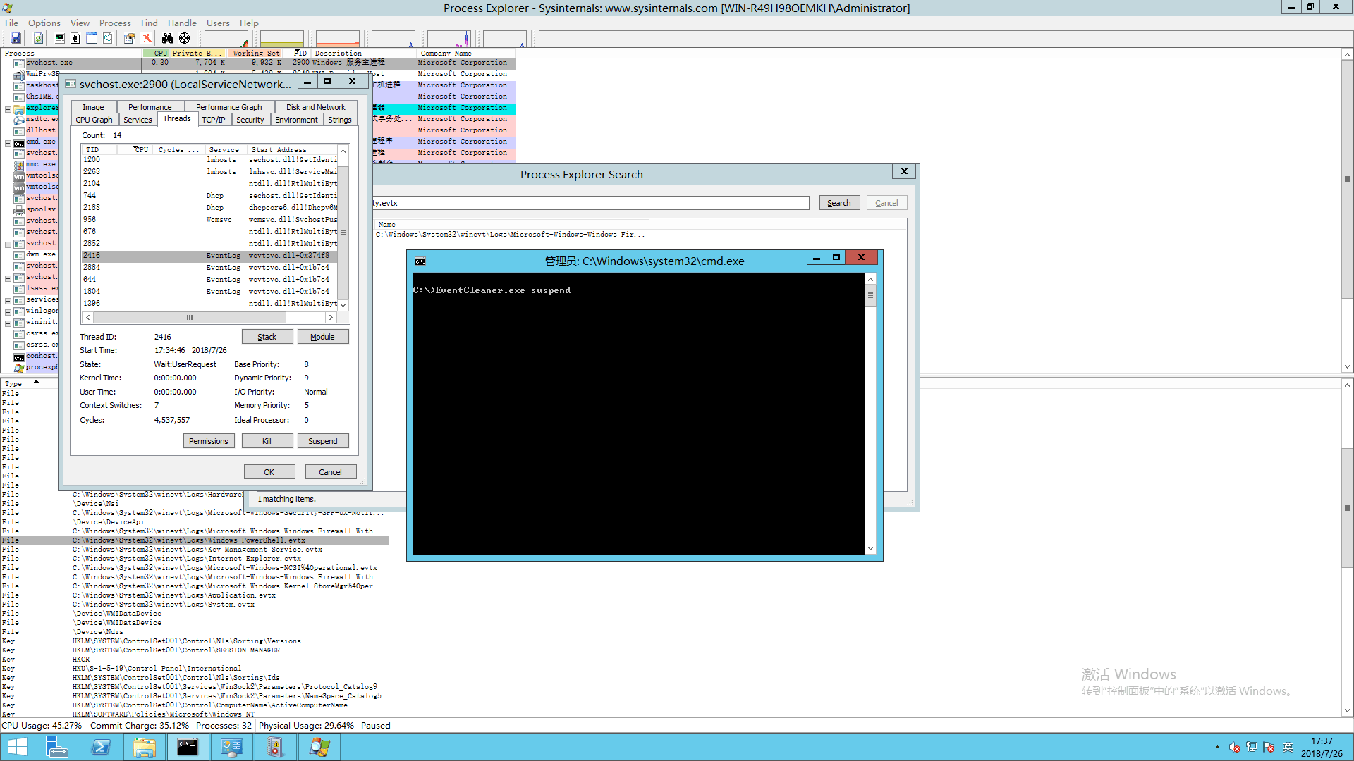
Task: Sort threads by Cycles column header
Action: 177,149
